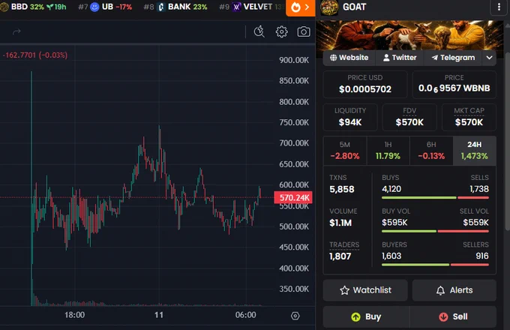Screen dimensions: 510x330
Task: Select the 1H change tab
Action: pyautogui.click(x=388, y=151)
